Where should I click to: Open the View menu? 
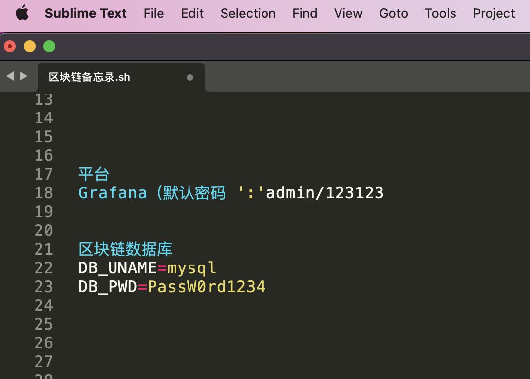coord(348,13)
